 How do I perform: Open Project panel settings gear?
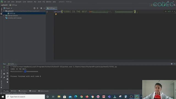click(x=41, y=8)
